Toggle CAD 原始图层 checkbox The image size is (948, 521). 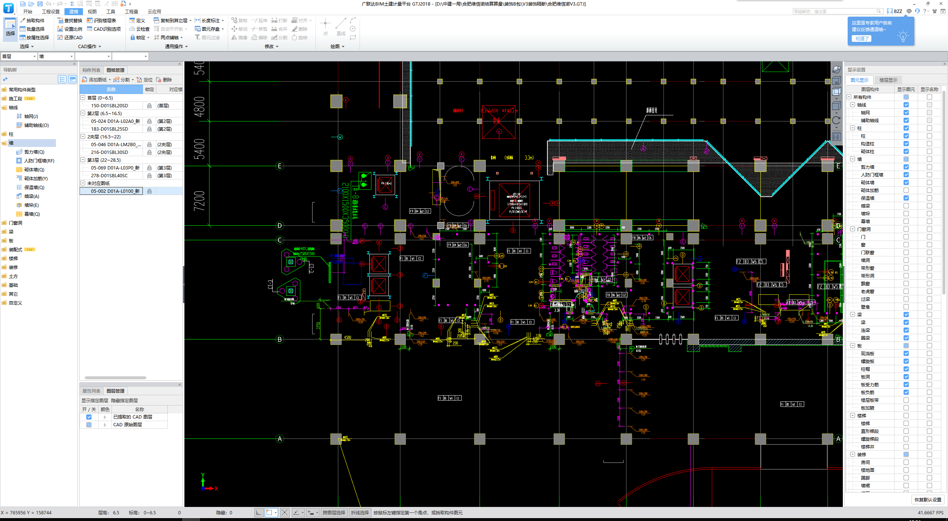(x=89, y=425)
